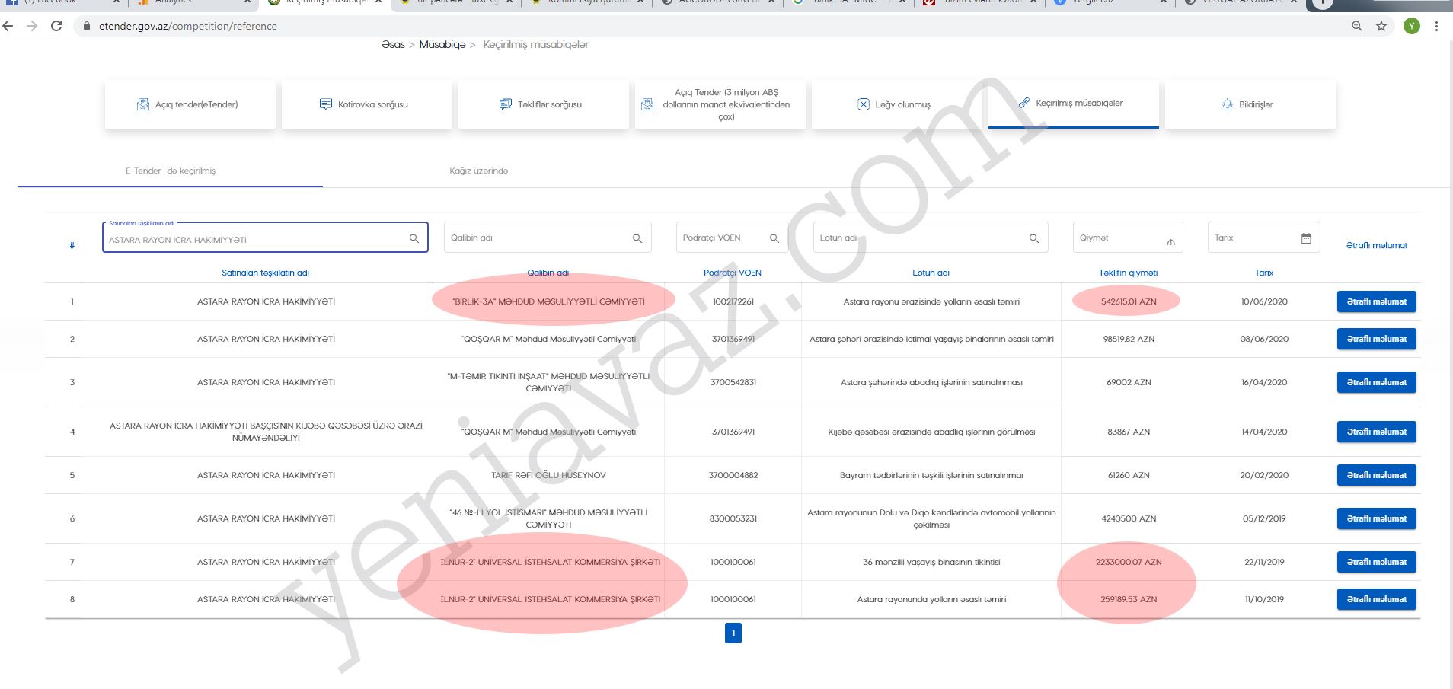Click search icon in Qalibin adı field
The height and width of the screenshot is (689, 1453).
(x=637, y=238)
